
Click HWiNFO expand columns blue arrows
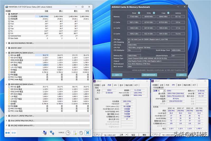(x=8, y=133)
